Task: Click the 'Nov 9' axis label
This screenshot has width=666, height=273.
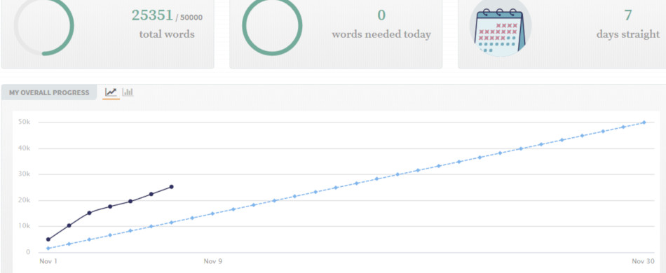Action: (x=213, y=261)
